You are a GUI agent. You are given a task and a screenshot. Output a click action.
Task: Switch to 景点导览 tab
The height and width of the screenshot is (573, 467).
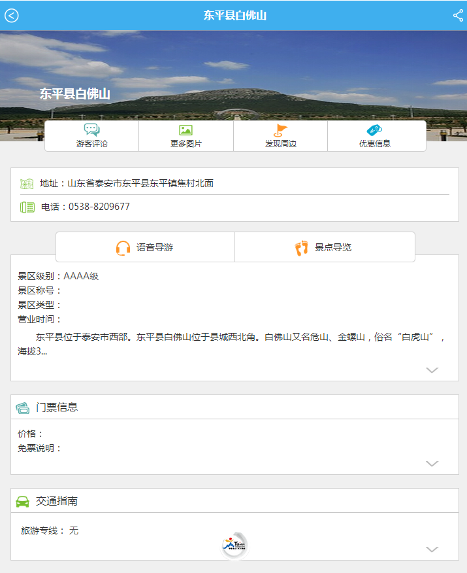click(x=333, y=247)
